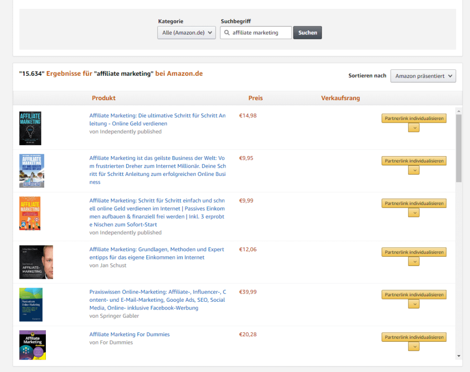Open link Affiliate Marketing ist das geilste Business
470x372 pixels.
(x=157, y=170)
